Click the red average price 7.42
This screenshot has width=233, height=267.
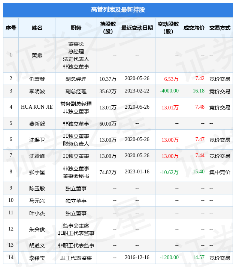(200, 78)
